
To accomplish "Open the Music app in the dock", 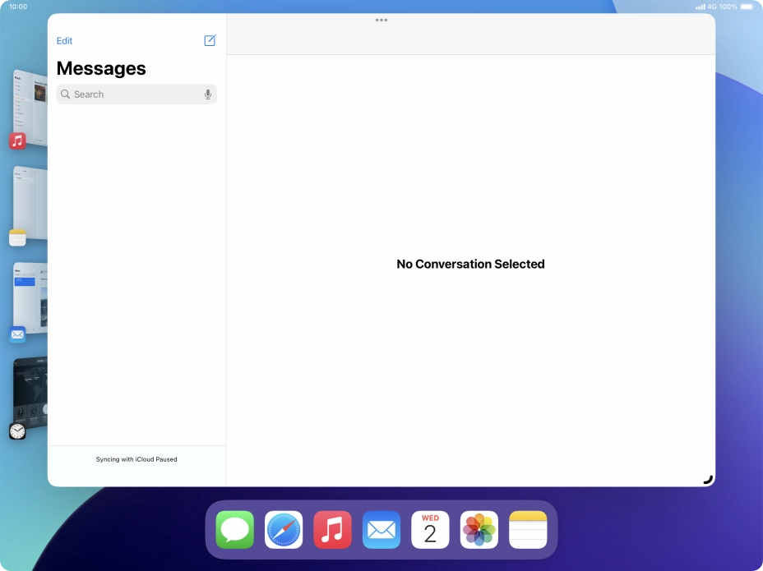I will pyautogui.click(x=332, y=528).
